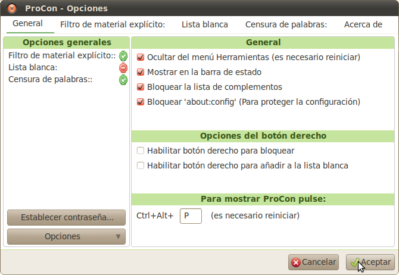399x275 pixels.
Task: Focus the Ctrl+Alt+ shortcut key field
Action: pos(191,216)
